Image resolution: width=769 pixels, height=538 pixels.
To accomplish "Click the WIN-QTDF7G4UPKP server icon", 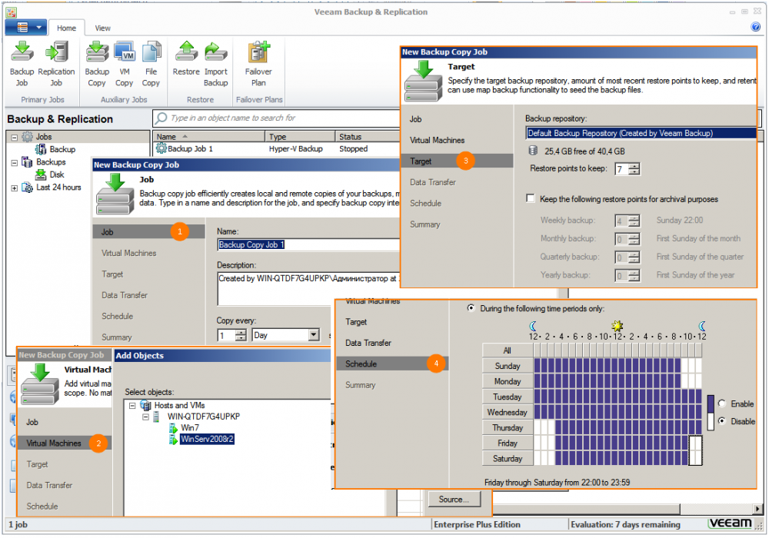I will click(156, 417).
